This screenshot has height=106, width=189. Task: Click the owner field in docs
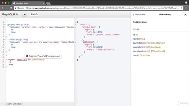136,55
